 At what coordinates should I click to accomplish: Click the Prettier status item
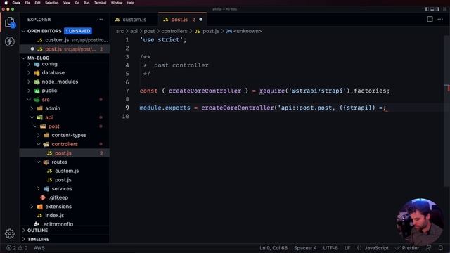point(407,248)
